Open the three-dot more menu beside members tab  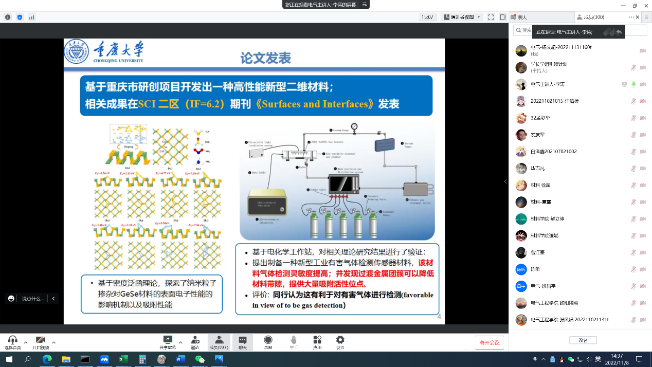631,17
